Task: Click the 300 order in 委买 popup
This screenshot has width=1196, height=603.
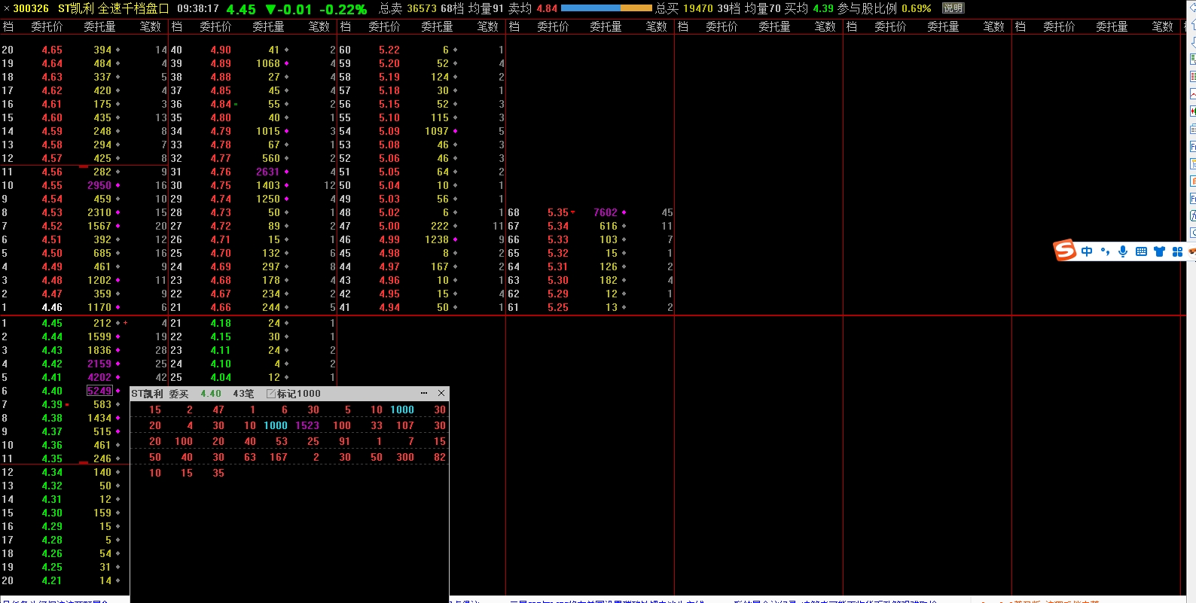Action: tap(405, 457)
